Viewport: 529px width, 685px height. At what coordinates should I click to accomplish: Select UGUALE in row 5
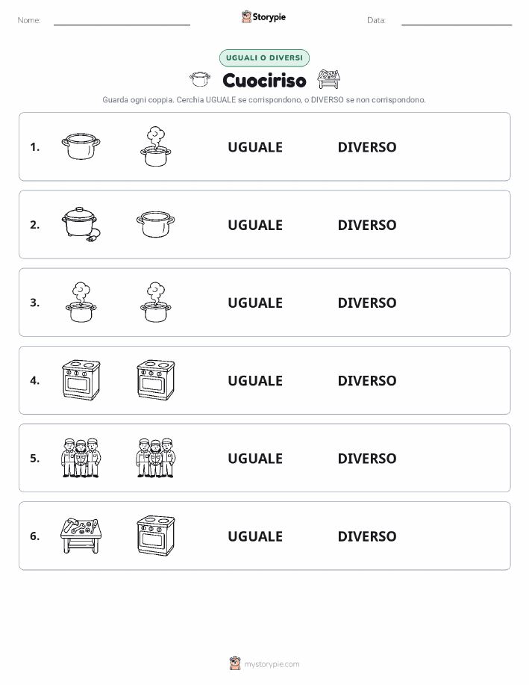point(255,458)
